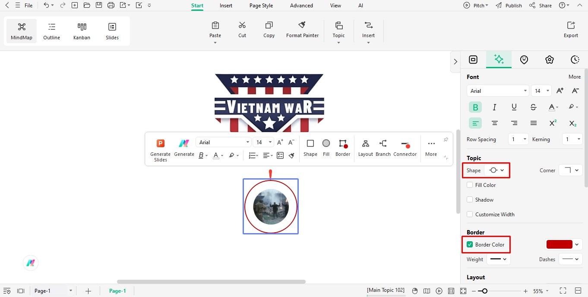Click the Pitch button
The image size is (588, 297).
(x=476, y=6)
